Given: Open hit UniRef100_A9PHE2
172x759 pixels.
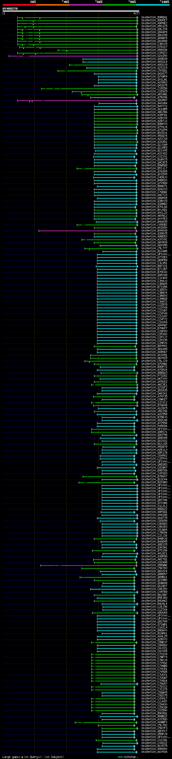Looking at the screenshot, I should pyautogui.click(x=154, y=23).
